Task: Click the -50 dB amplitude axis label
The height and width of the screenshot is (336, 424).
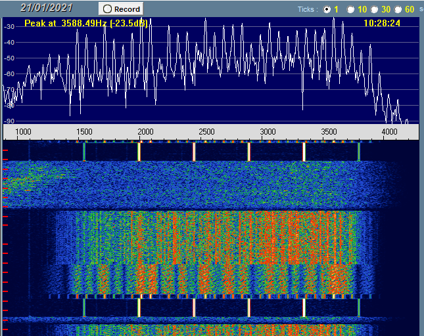Action: pyautogui.click(x=9, y=58)
